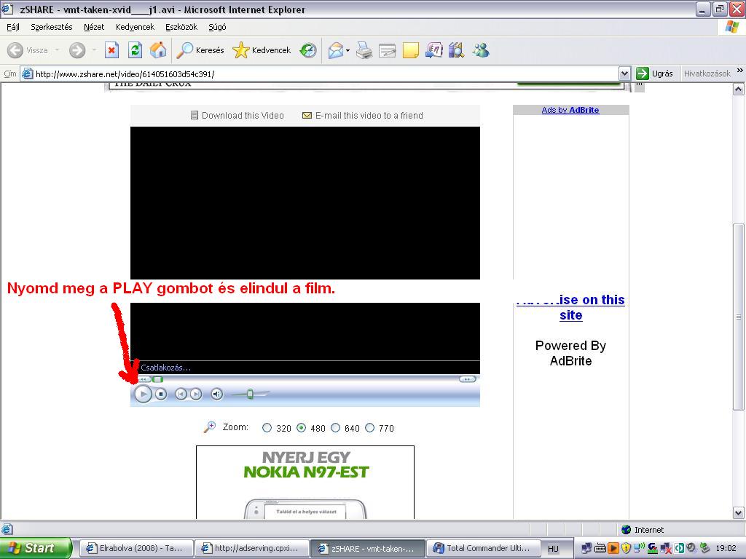
Task: Select the 640 zoom radio option
Action: pos(335,428)
